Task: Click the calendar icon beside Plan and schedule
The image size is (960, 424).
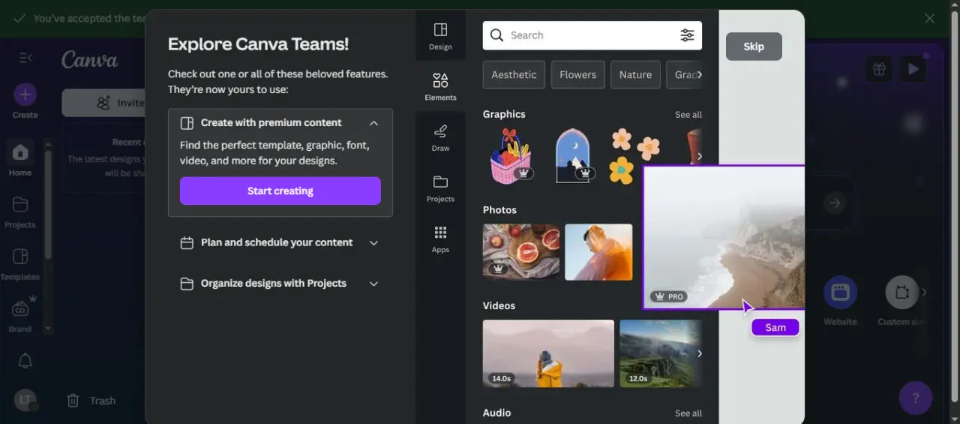Action: (187, 243)
